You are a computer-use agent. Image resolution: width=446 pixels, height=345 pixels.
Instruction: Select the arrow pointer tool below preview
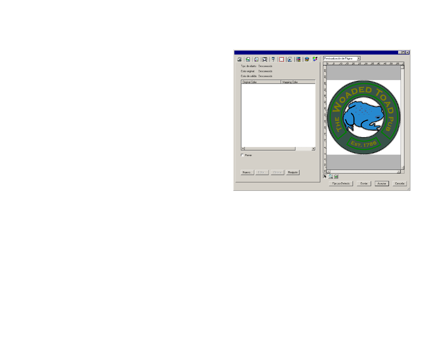tap(325, 176)
